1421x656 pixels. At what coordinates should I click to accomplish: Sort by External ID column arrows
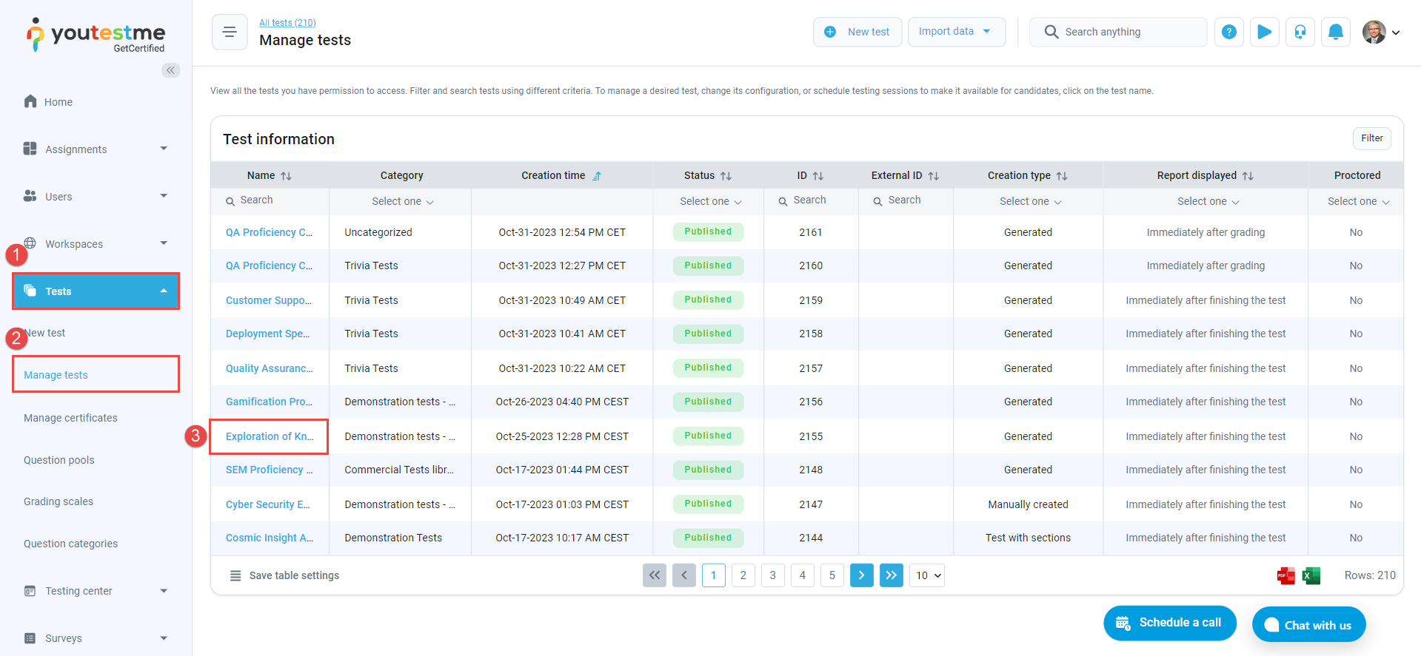[934, 176]
